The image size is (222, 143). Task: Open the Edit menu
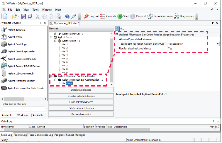coord(18,10)
